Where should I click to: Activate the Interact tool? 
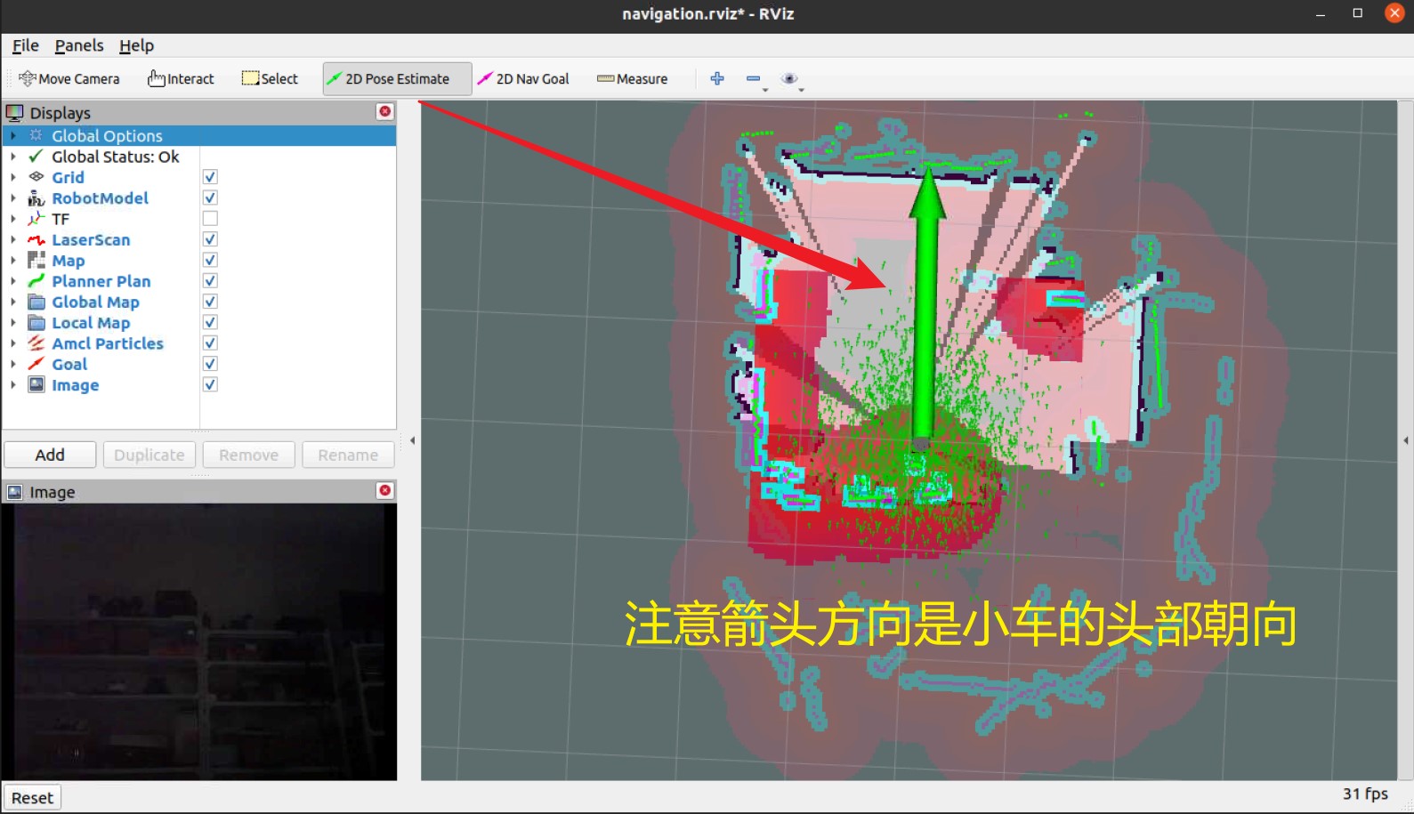[x=181, y=79]
